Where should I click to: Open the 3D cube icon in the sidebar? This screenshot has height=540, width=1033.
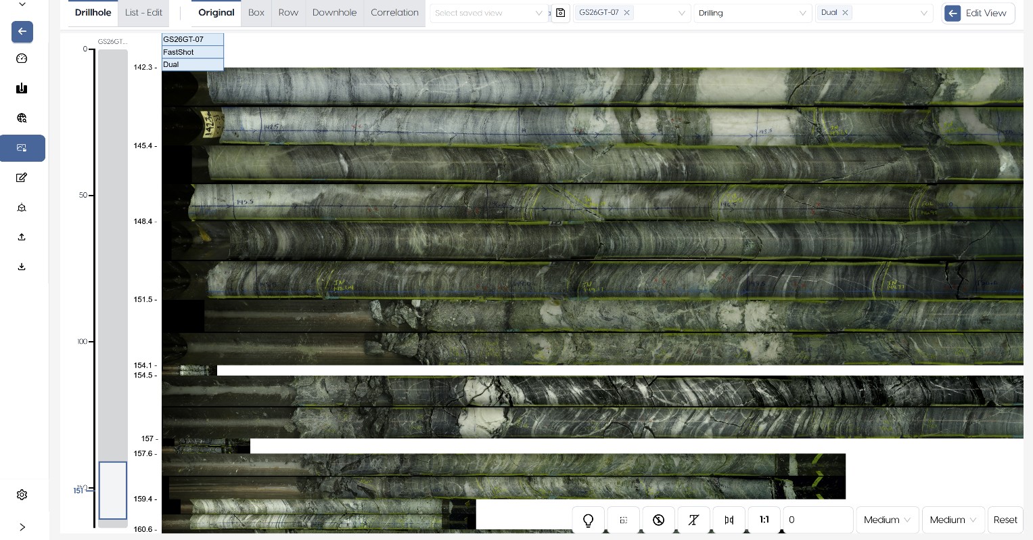[22, 207]
